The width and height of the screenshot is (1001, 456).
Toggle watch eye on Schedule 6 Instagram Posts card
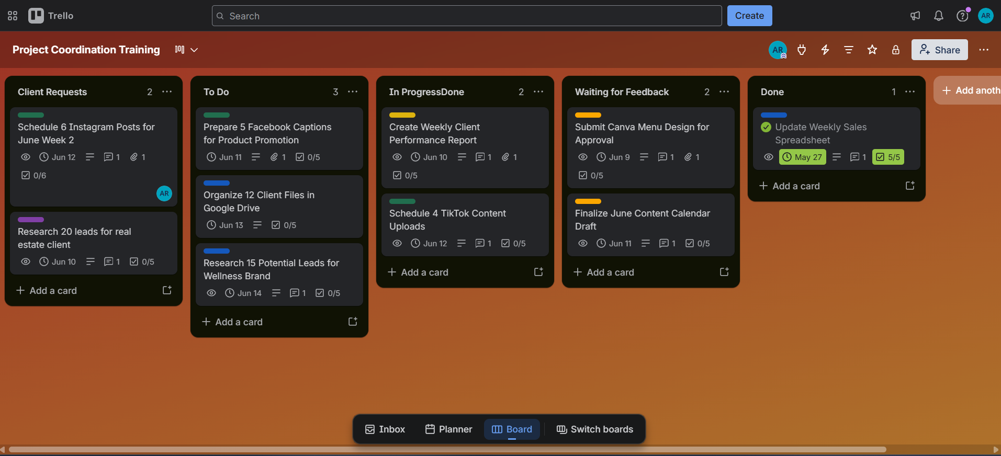26,157
